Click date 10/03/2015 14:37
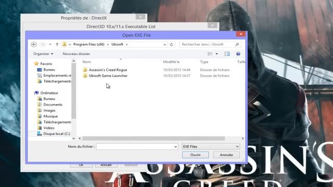The image size is (333, 187). (x=177, y=76)
